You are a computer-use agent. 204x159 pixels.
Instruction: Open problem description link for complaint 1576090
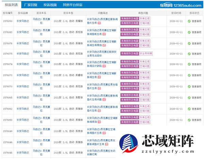(102, 21)
